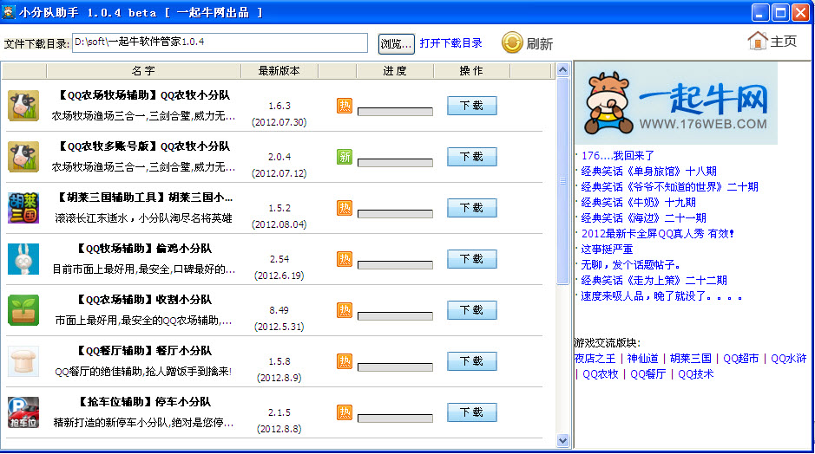Open link 2012最新卡全屏QQ真人秀 有效!
Image resolution: width=815 pixels, height=454 pixels.
[658, 233]
